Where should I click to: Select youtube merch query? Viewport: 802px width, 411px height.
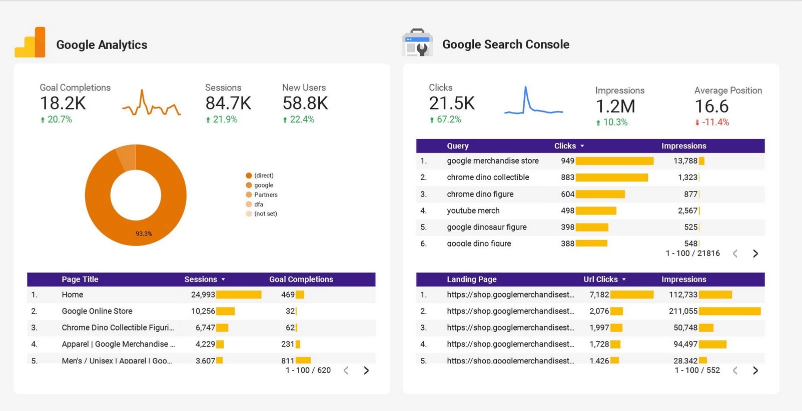pyautogui.click(x=473, y=210)
